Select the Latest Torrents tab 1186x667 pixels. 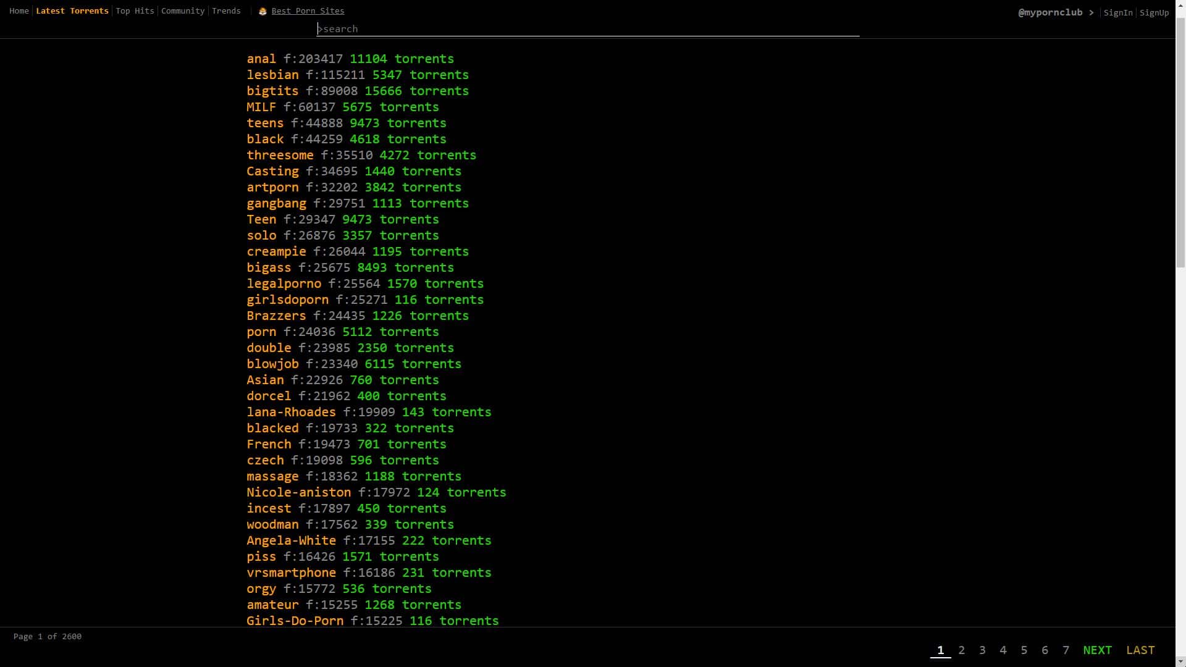[x=72, y=11]
